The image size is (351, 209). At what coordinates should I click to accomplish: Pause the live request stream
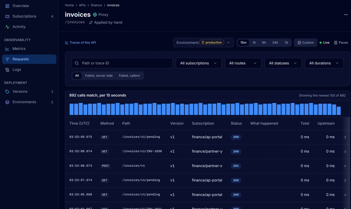(x=341, y=43)
